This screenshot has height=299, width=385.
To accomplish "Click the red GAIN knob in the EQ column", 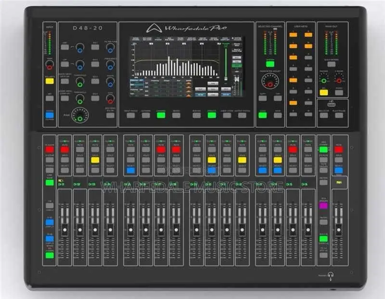I will (x=110, y=99).
